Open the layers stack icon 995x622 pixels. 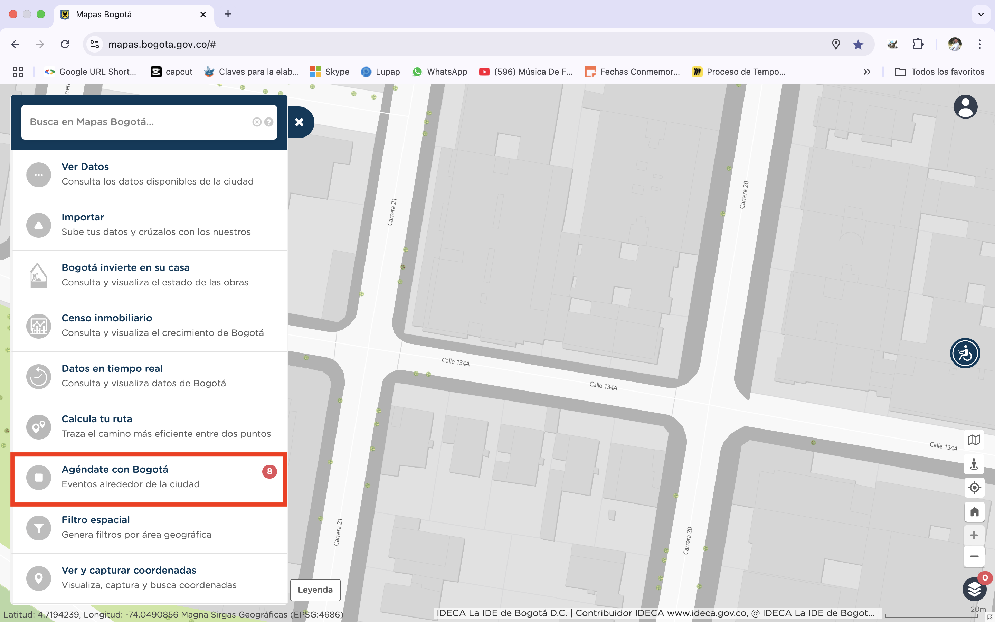click(x=974, y=589)
